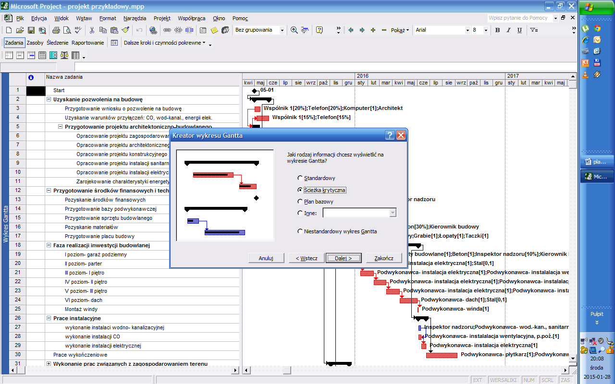Select the Format Painter brush icon
The height and width of the screenshot is (384, 615).
coord(125,30)
